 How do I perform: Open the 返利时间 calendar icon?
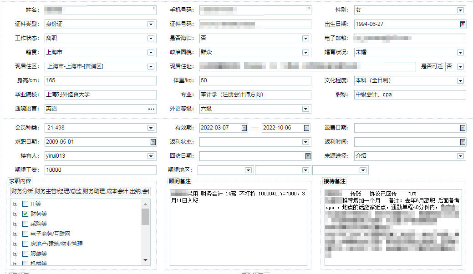[x=463, y=142]
